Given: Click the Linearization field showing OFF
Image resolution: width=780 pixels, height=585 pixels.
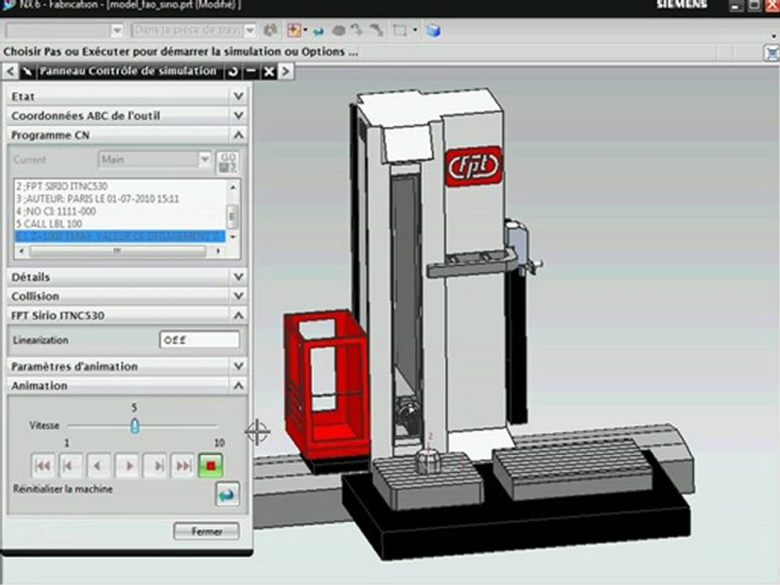Looking at the screenshot, I should coord(200,340).
